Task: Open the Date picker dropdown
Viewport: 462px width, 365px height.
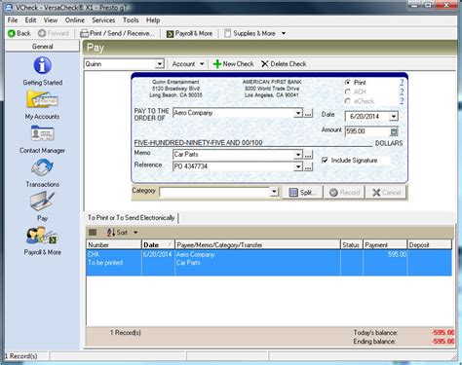Action: [394, 116]
